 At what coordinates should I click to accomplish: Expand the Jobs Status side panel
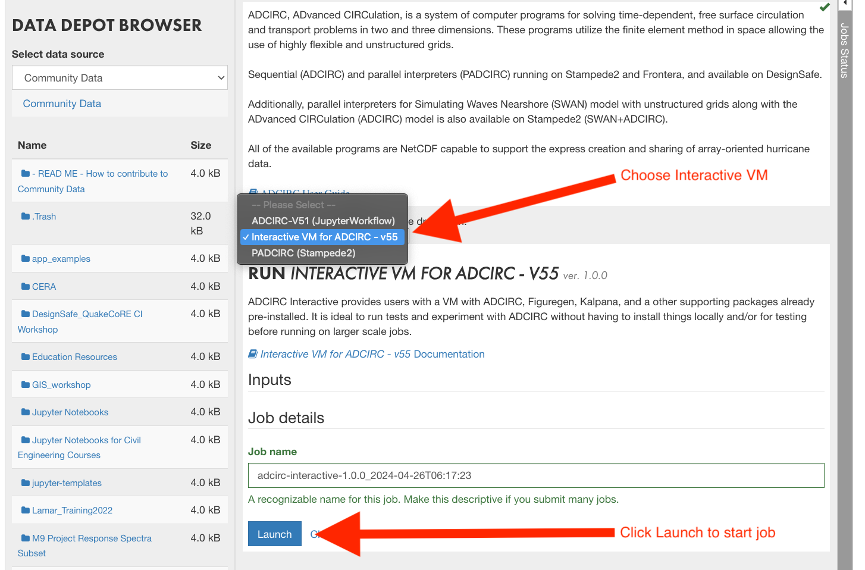coord(845,51)
